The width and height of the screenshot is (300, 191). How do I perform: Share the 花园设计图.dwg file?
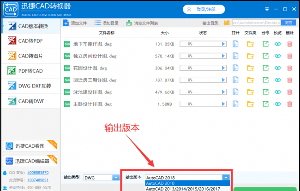coord(265,68)
